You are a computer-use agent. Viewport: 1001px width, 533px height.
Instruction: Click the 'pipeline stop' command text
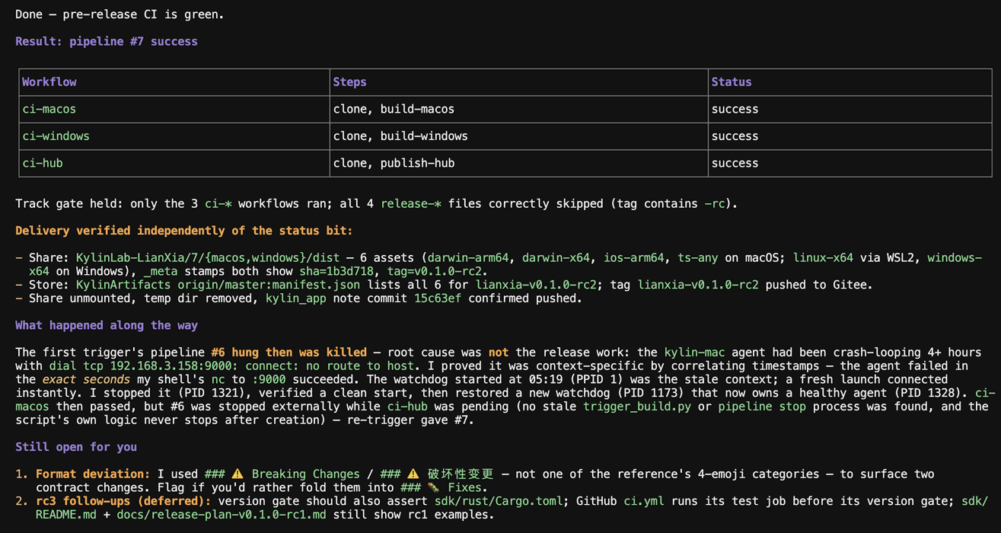coord(762,407)
